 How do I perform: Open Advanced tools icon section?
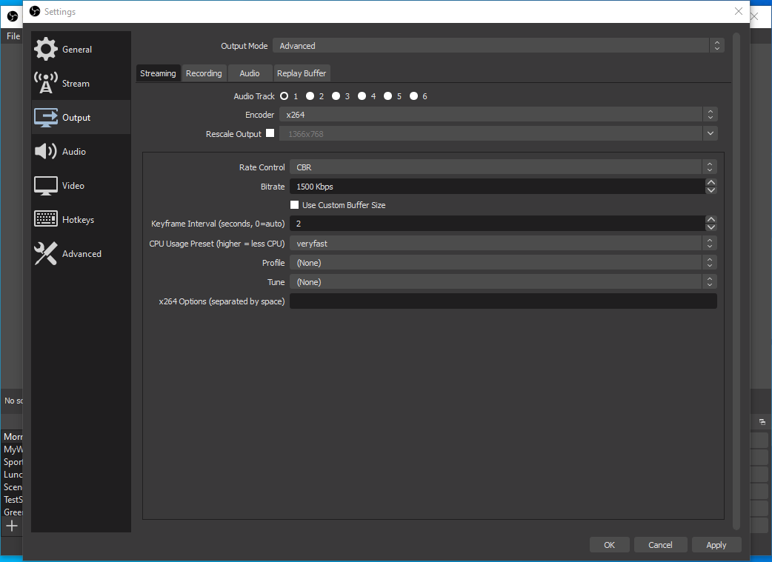pos(46,253)
